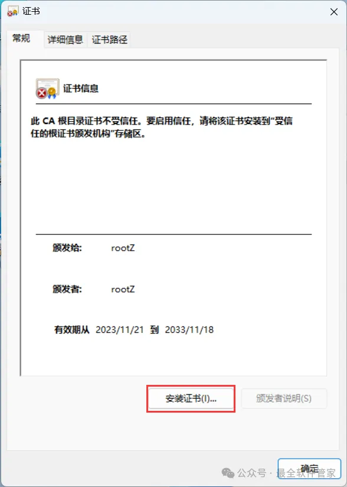Image resolution: width=347 pixels, height=487 pixels.
Task: Click the 颁发者 label
Action: 67,289
